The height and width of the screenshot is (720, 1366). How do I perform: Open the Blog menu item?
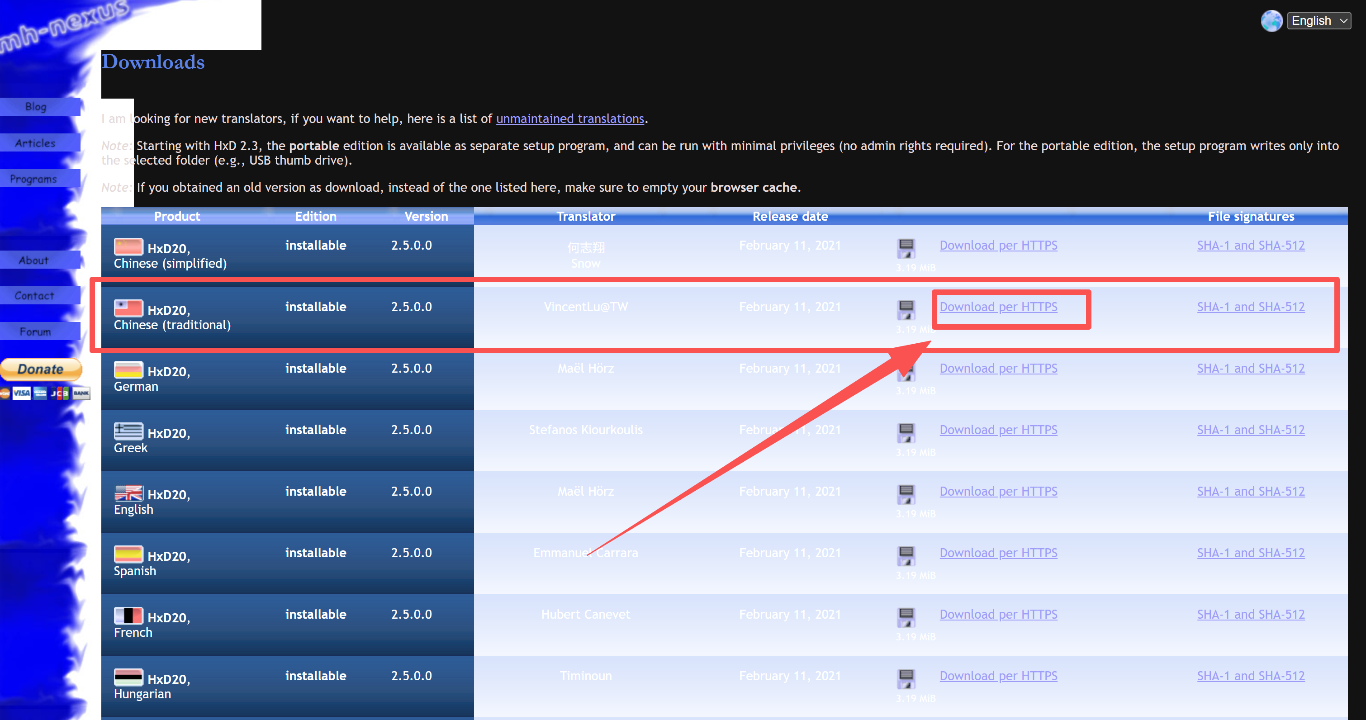point(36,107)
